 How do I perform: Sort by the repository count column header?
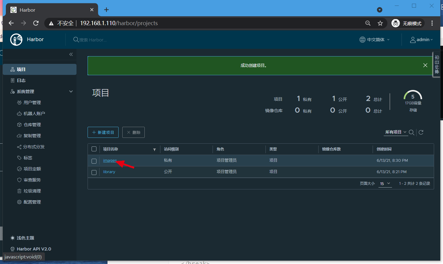click(331, 149)
